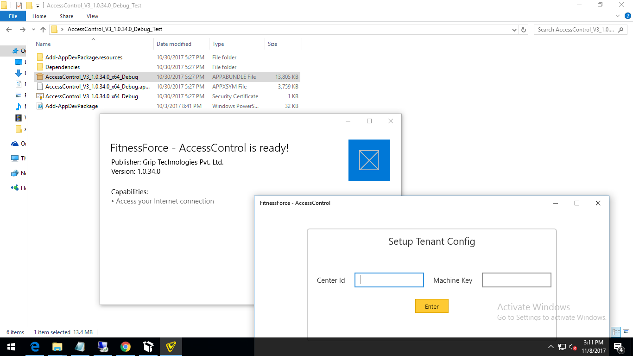Viewport: 633px width, 356px height.
Task: Click the app logo tile in installer
Action: point(369,160)
